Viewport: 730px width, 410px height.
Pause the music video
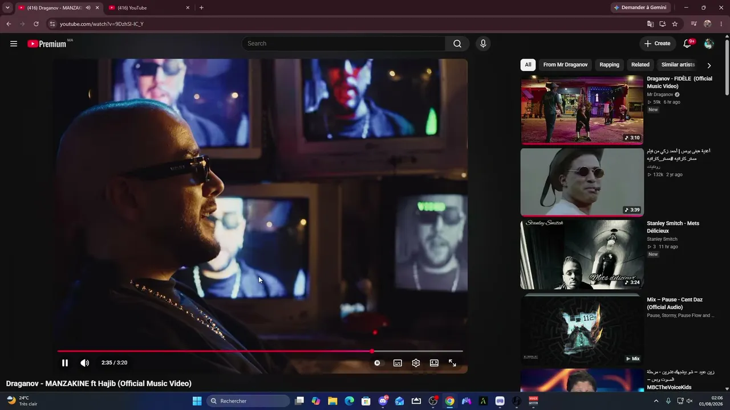(x=65, y=363)
